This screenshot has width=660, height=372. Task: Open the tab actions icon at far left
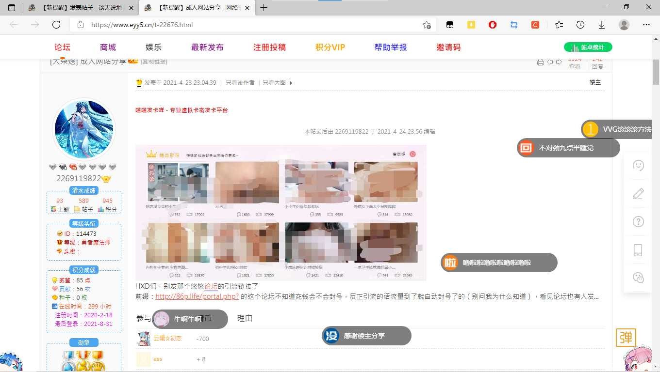(x=12, y=7)
